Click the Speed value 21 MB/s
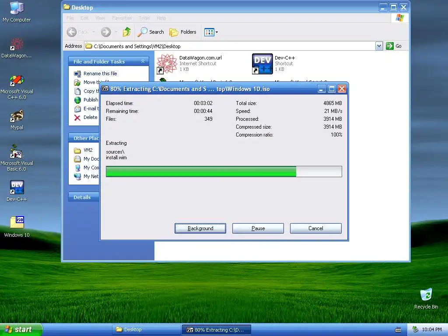Viewport: 448px width, 336px height. pos(333,111)
